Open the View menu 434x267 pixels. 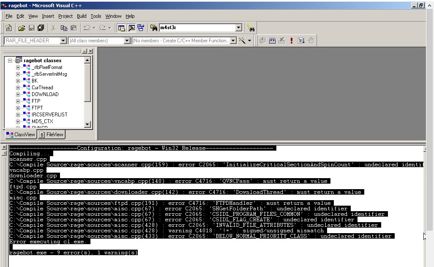[33, 16]
